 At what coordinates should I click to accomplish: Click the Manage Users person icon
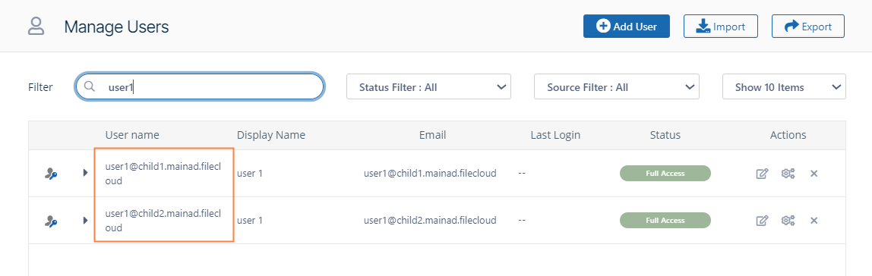[x=36, y=26]
